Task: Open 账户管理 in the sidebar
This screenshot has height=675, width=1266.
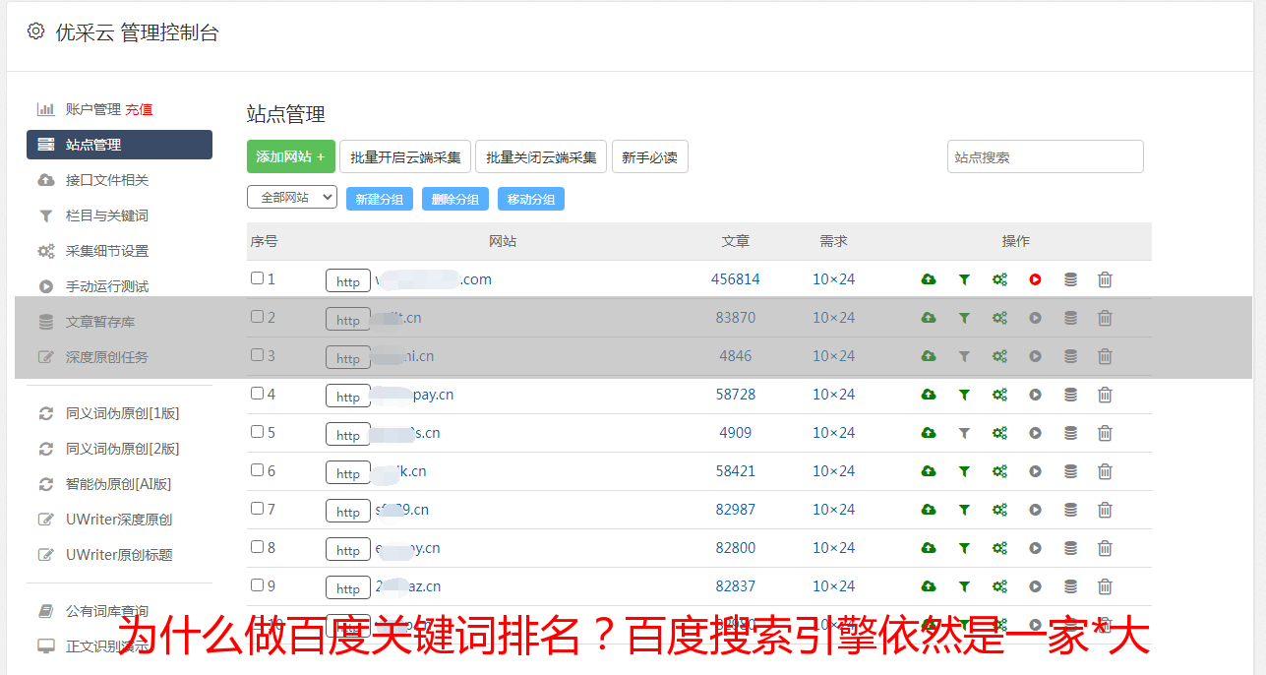Action: pyautogui.click(x=93, y=109)
